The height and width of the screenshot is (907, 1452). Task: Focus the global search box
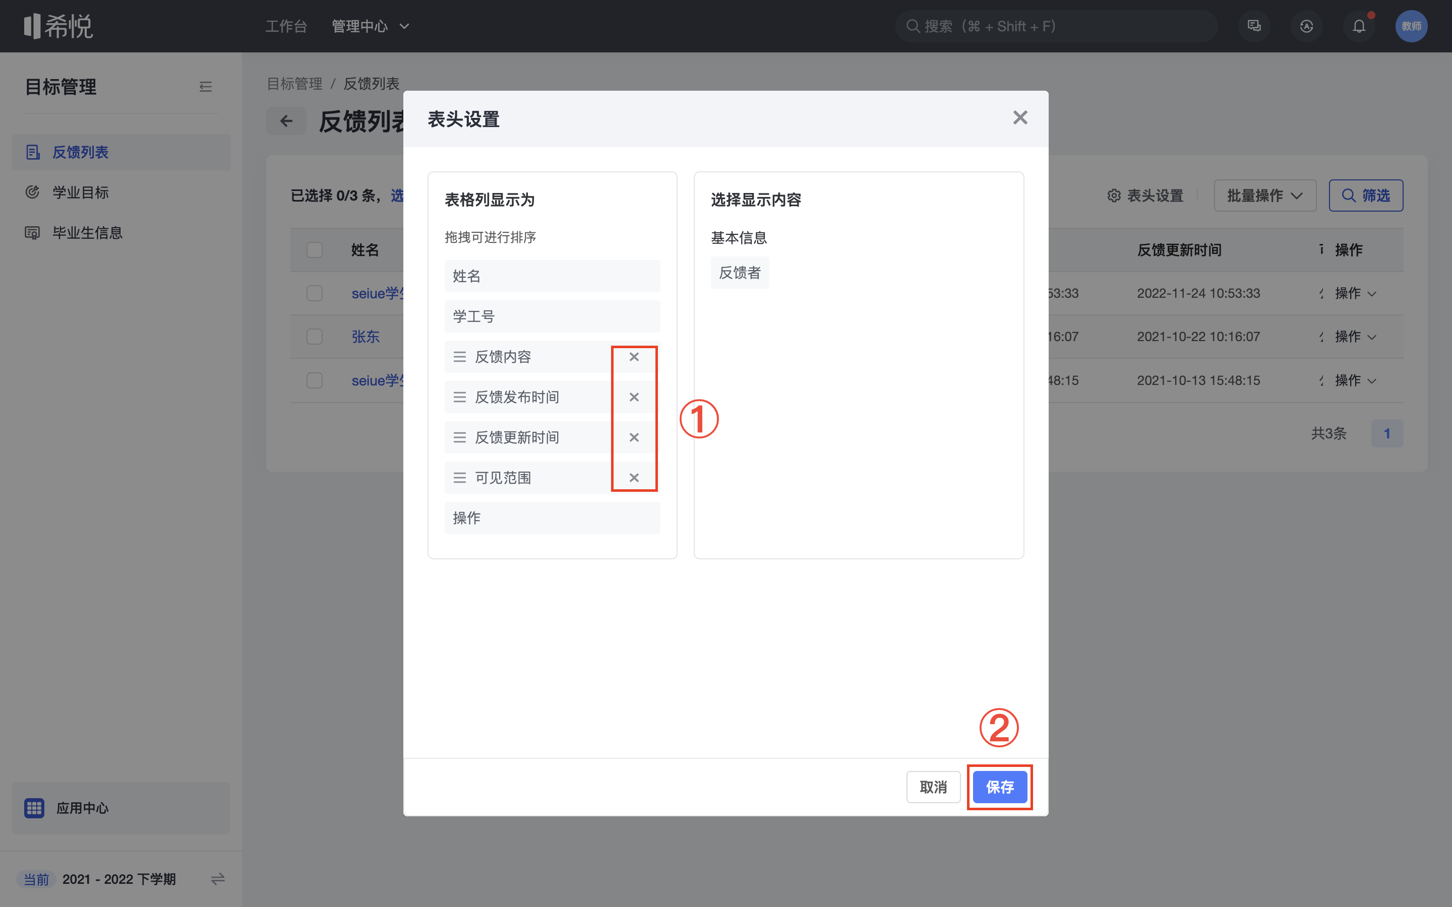tap(1056, 26)
